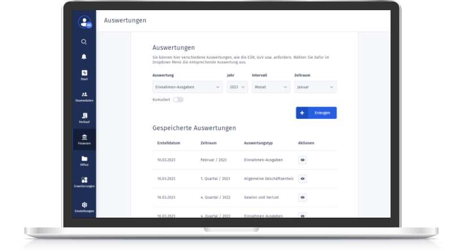463x251 pixels.
Task: Open the Jahr dropdown showing 2023
Action: click(x=237, y=87)
